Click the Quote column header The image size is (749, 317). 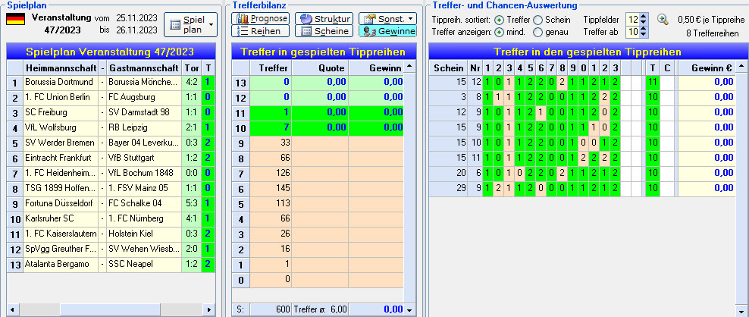pos(320,67)
